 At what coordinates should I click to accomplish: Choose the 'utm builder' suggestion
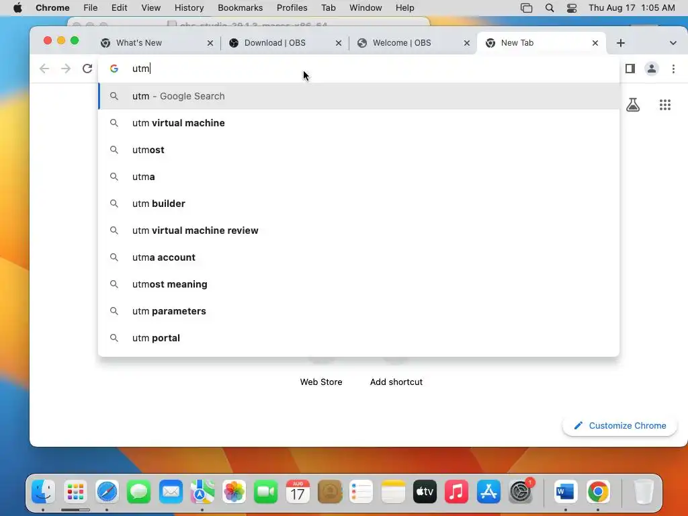[x=359, y=204]
